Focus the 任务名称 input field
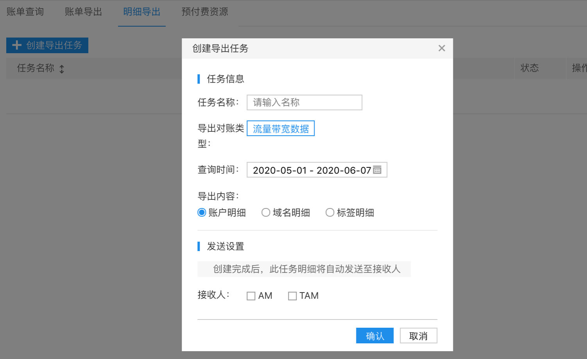 304,102
